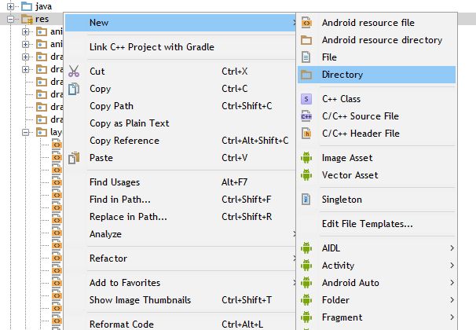Click the C/C++ Source File icon
476x330 pixels.
306,116
